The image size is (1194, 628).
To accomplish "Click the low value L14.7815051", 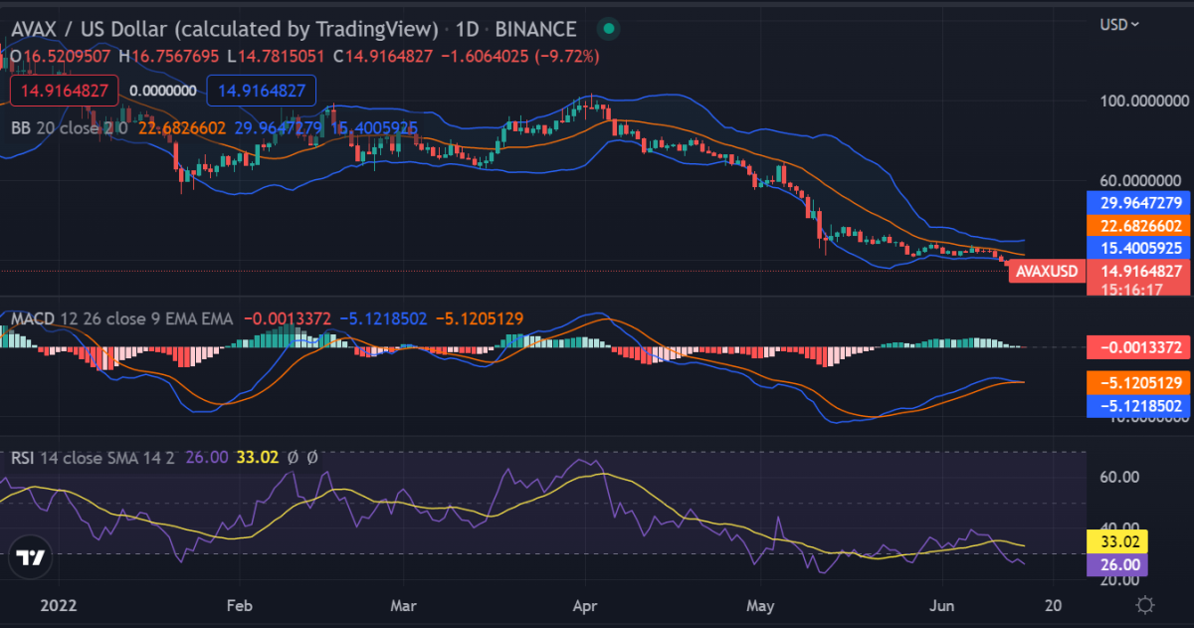I will tap(276, 57).
